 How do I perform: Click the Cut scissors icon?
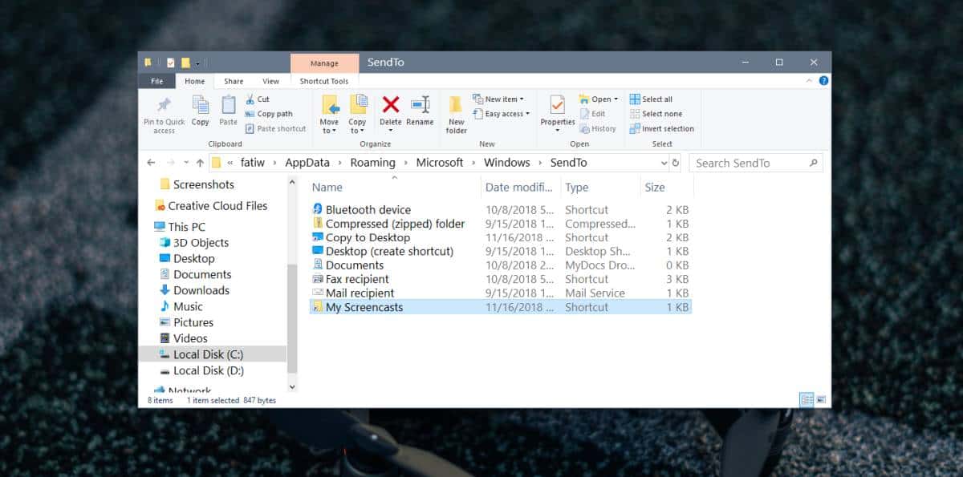(251, 99)
